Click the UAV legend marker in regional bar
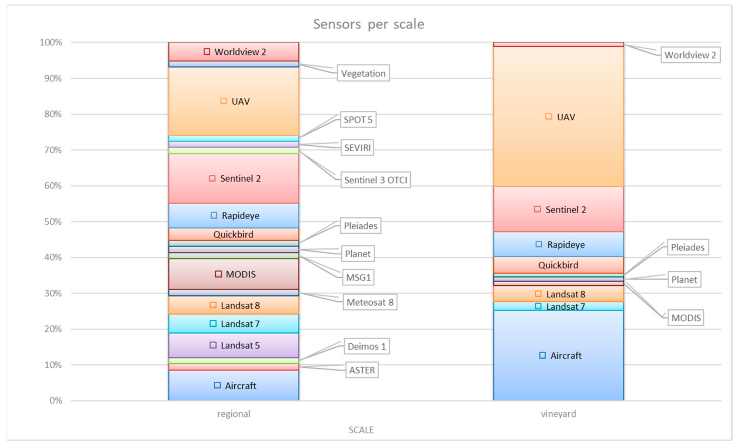The image size is (738, 447). (x=223, y=101)
